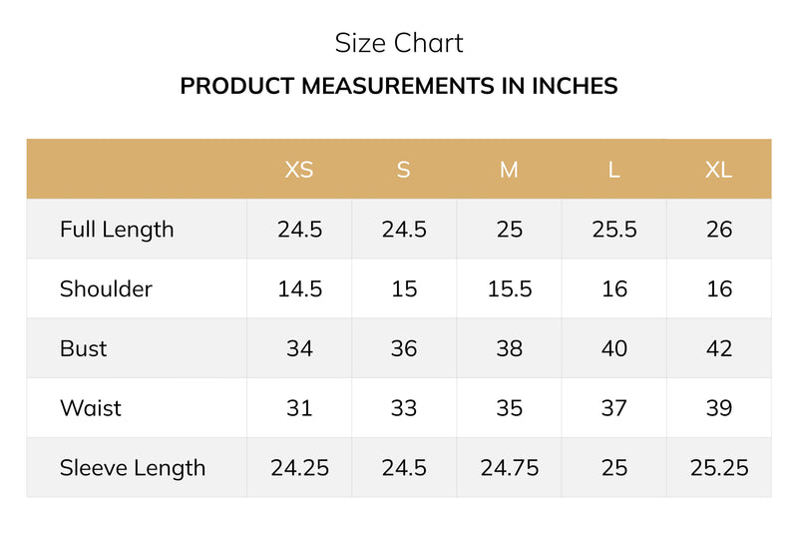Select the M size column header
The width and height of the screenshot is (798, 533).
tap(509, 170)
